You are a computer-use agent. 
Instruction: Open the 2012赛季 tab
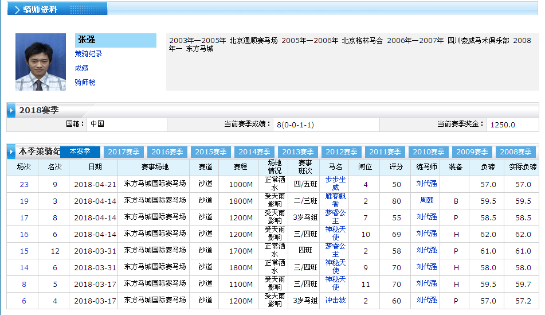click(x=342, y=152)
